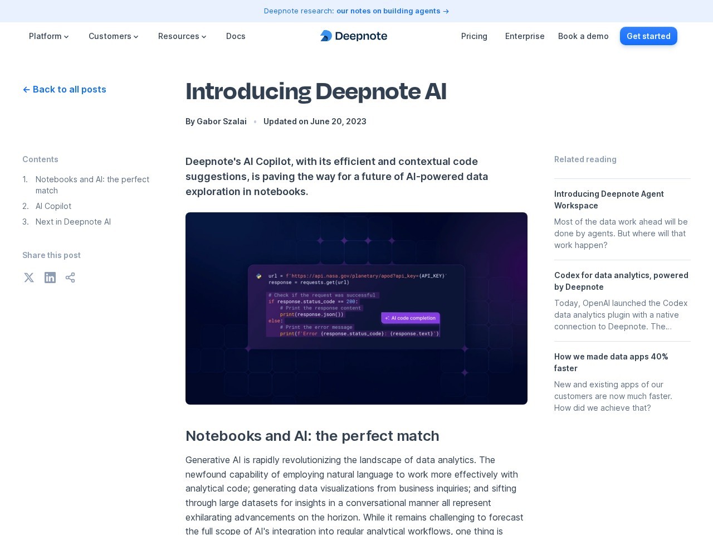This screenshot has width=713, height=535.
Task: Open the notes on building agents banner link
Action: tap(393, 11)
